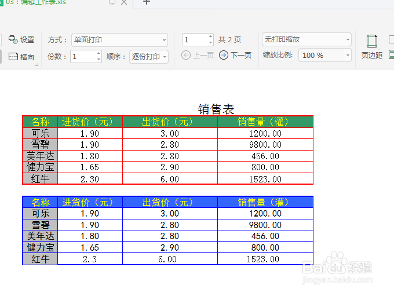
Task: Increase the page number stepper
Action: (210, 36)
